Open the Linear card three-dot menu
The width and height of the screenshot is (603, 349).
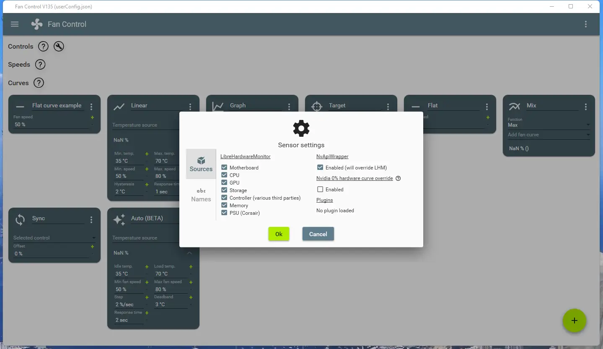[190, 107]
